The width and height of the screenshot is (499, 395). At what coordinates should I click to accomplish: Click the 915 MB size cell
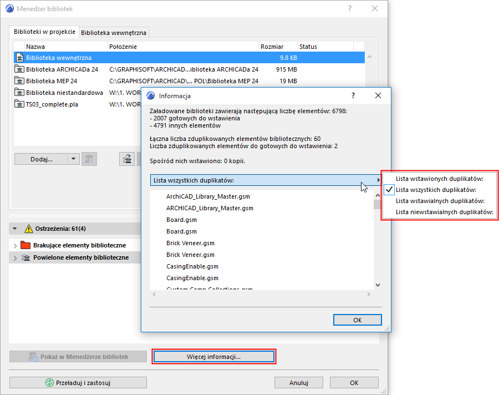[x=287, y=69]
